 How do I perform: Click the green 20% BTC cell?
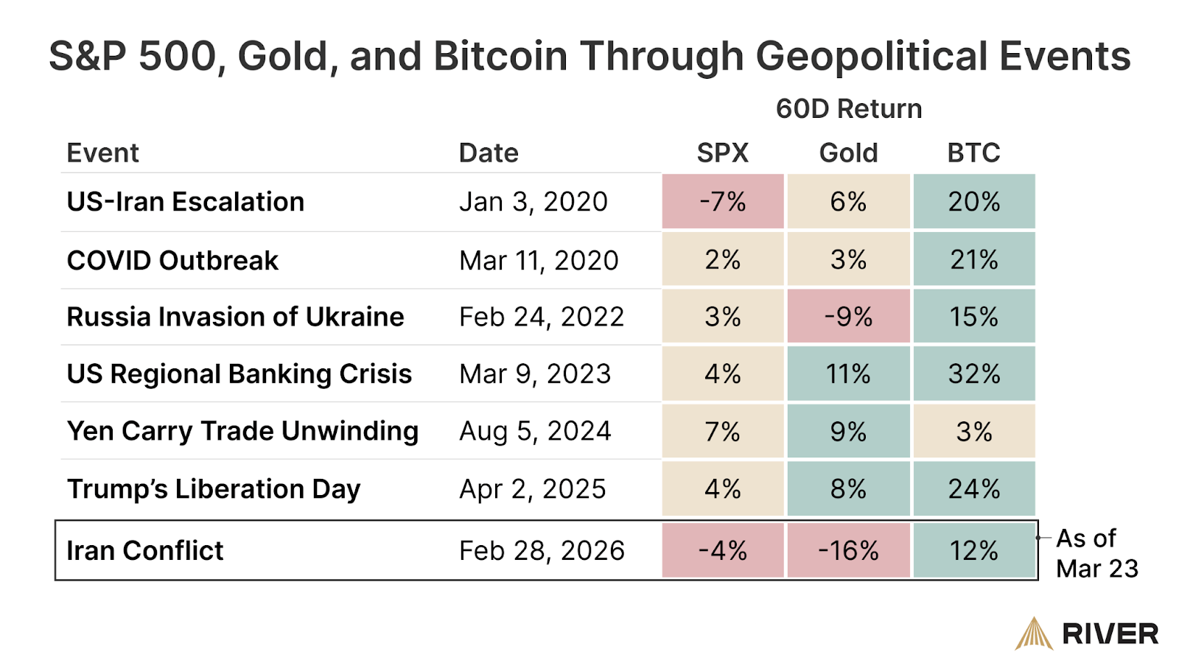coord(973,201)
